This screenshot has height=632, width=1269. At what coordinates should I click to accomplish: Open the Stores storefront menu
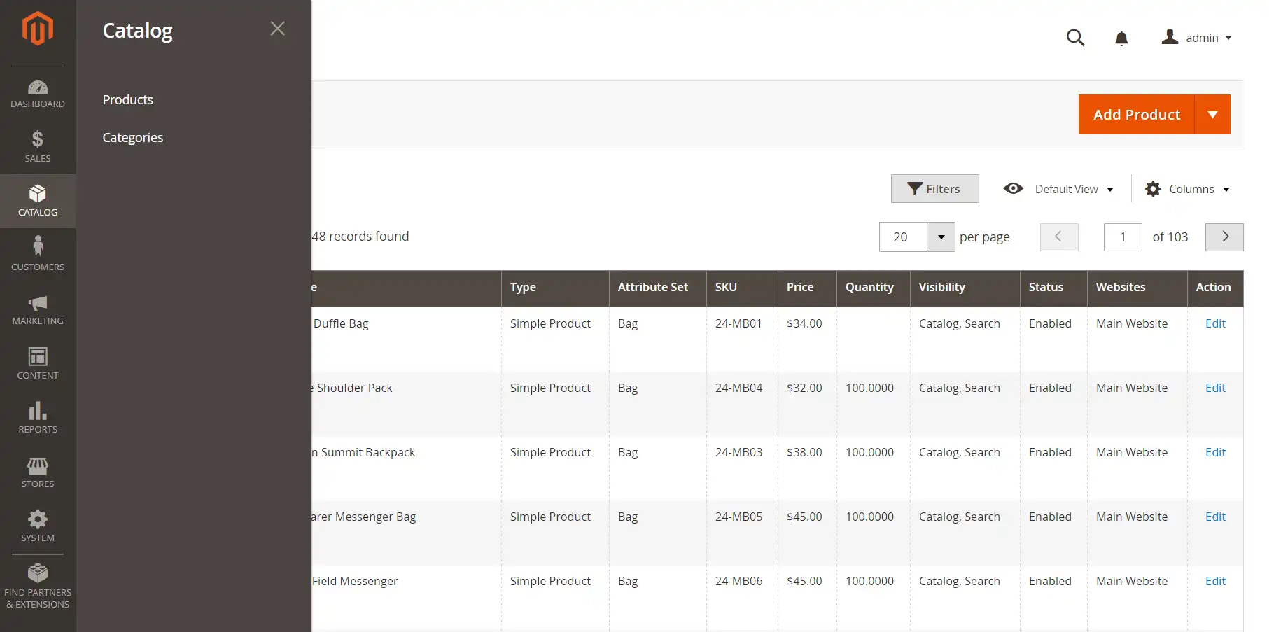[38, 472]
